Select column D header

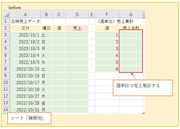click(77, 15)
